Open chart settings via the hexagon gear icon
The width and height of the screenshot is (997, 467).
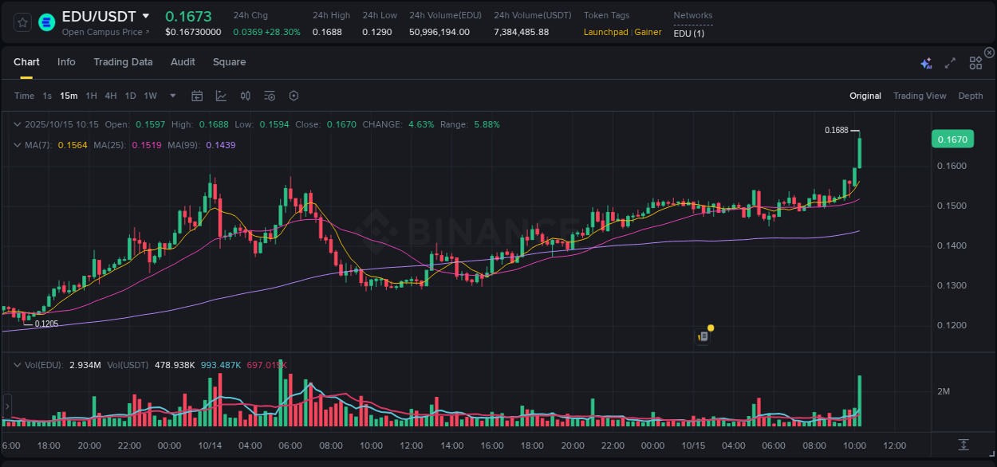294,96
